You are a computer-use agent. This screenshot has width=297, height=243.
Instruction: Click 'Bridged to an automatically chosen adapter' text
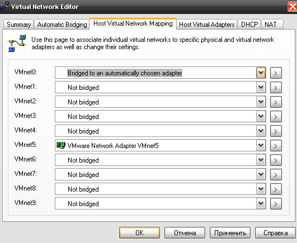coord(125,73)
